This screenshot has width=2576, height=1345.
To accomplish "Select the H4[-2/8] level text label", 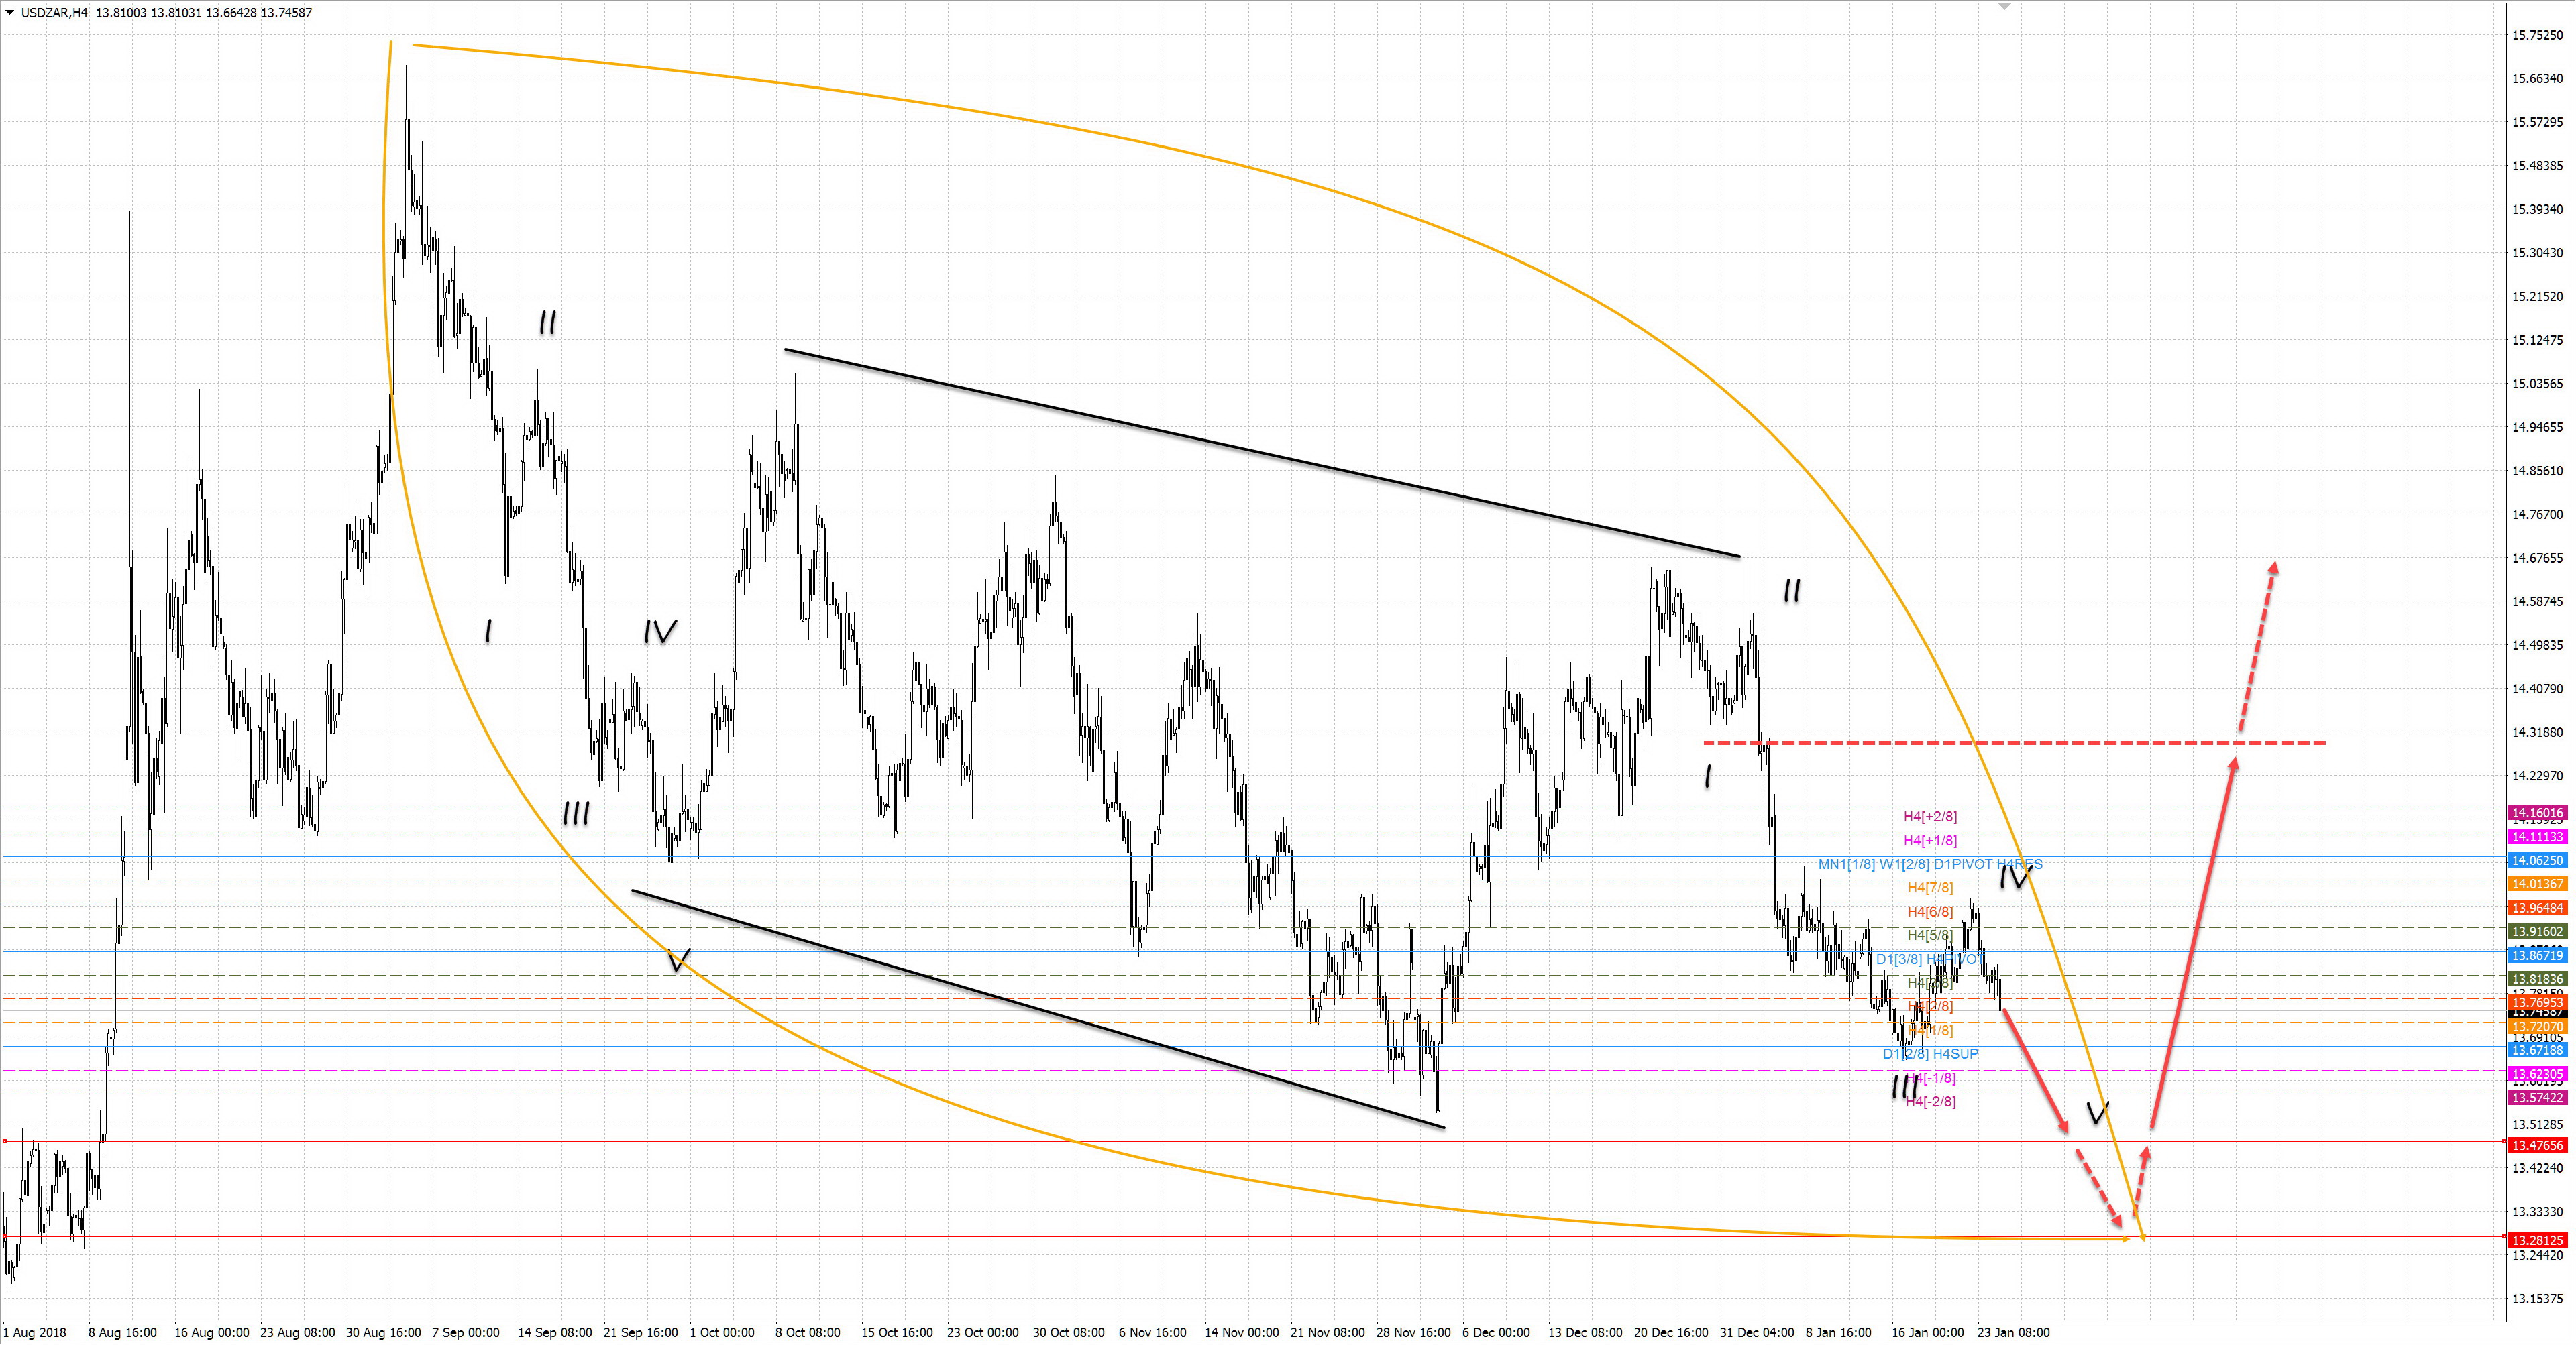I will [1930, 1101].
